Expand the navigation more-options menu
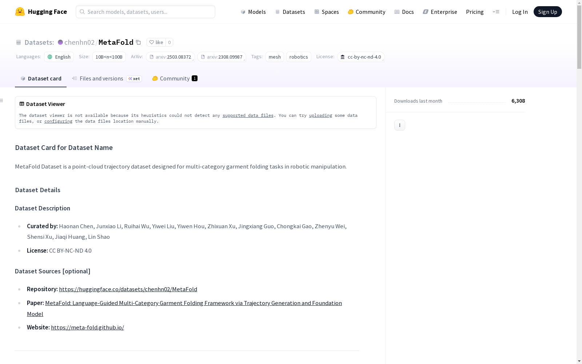 pos(496,12)
